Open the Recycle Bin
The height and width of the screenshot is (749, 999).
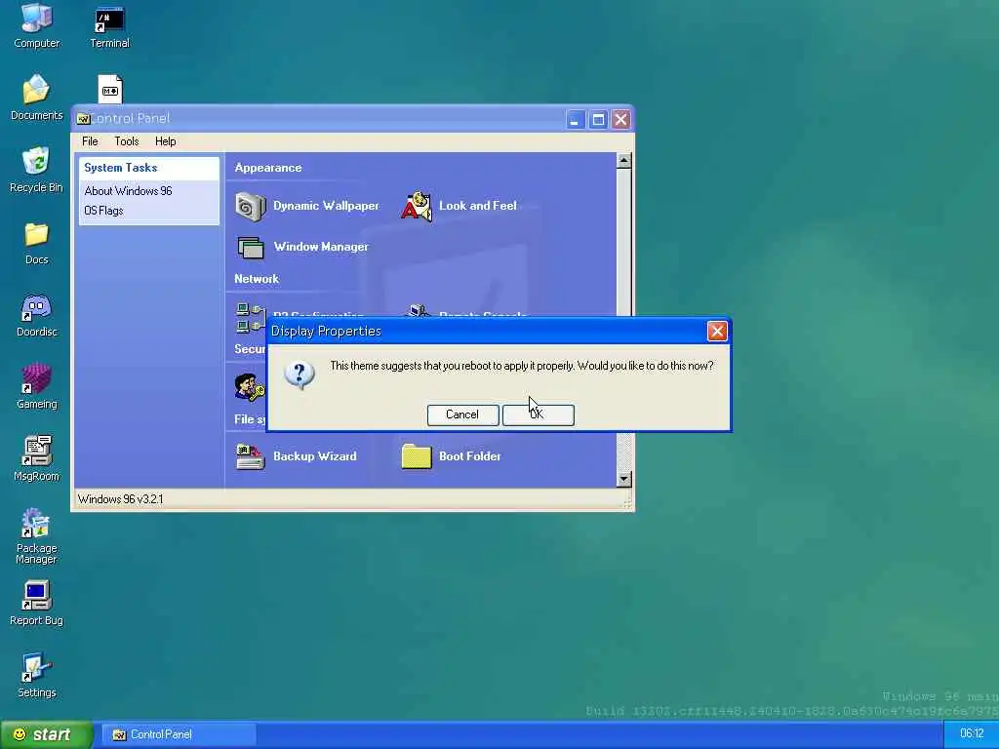point(36,170)
